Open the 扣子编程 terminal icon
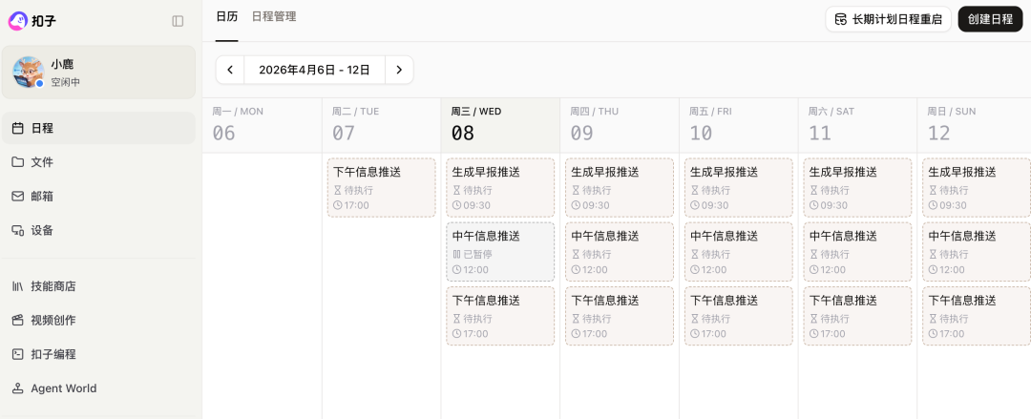This screenshot has width=1031, height=419. (18, 354)
